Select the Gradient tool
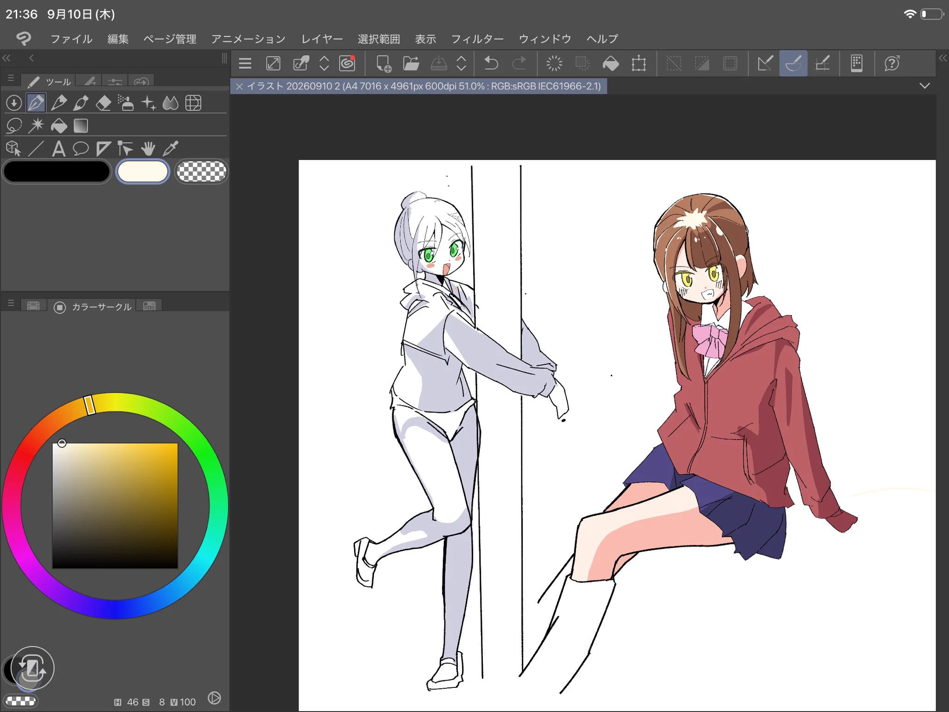Viewport: 949px width, 712px height. tap(81, 126)
